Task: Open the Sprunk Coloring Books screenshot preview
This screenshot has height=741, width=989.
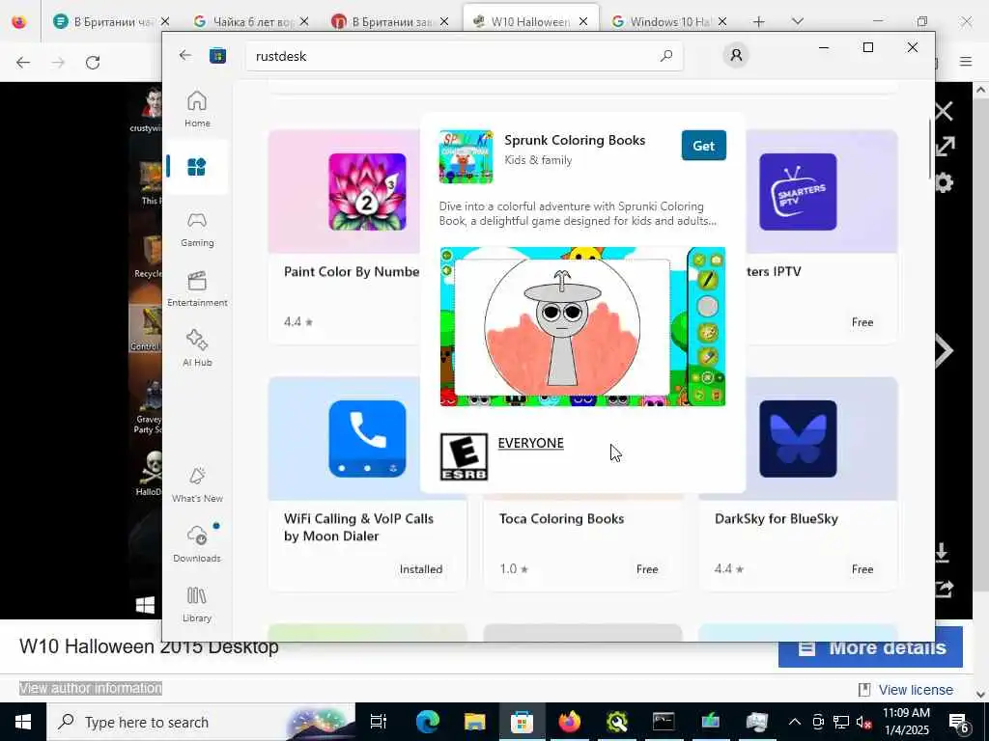Action: pos(582,326)
